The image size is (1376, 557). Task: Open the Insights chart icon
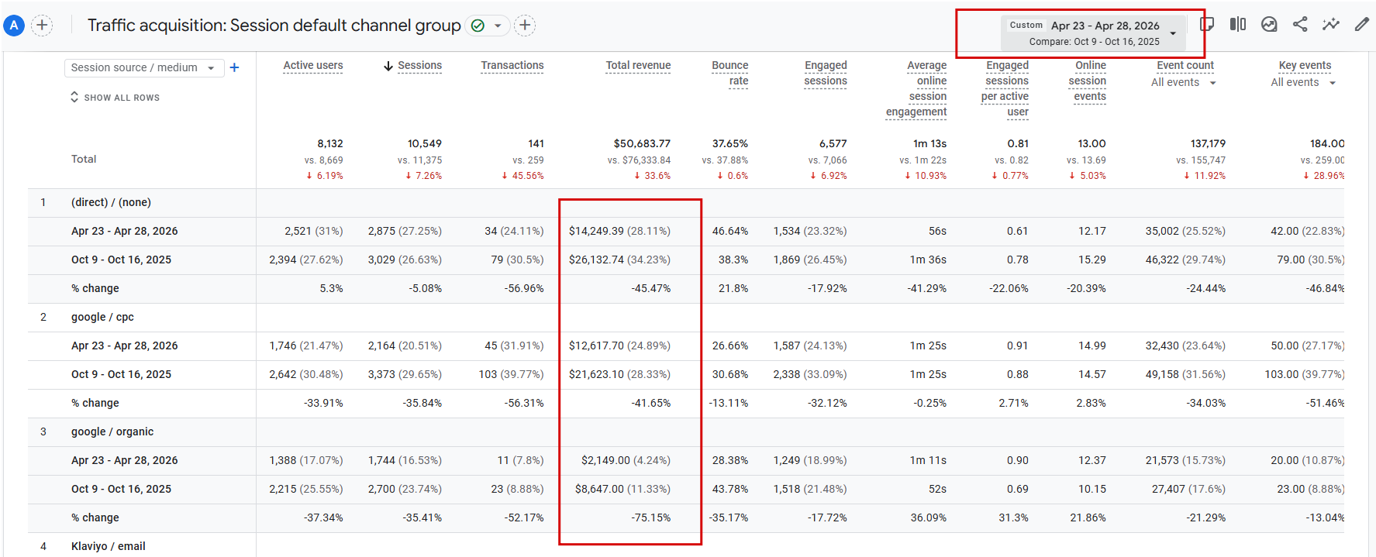[x=1269, y=25]
